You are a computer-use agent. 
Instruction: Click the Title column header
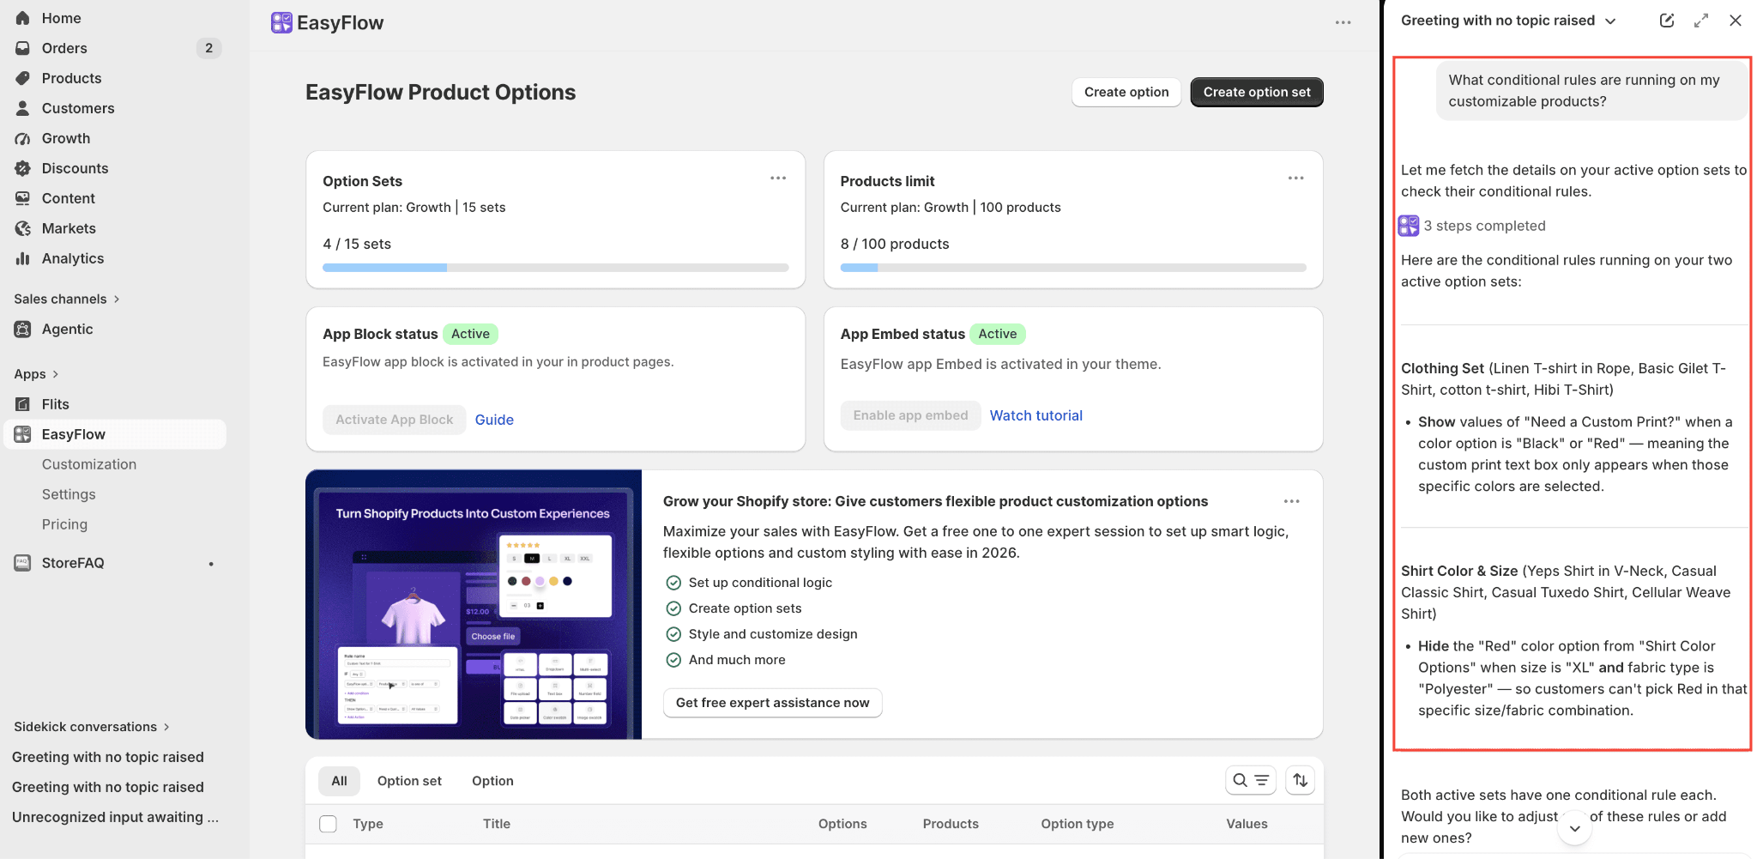pos(497,824)
